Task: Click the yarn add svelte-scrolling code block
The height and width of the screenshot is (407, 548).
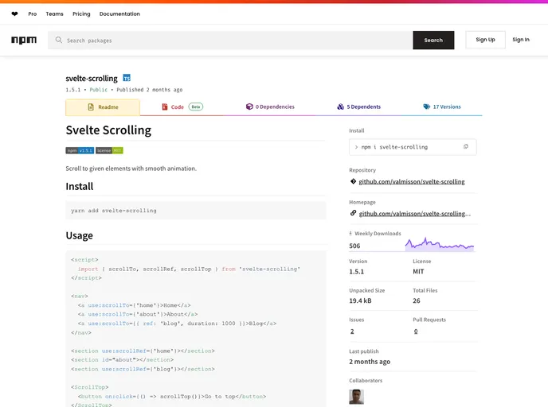Action: [x=196, y=211]
